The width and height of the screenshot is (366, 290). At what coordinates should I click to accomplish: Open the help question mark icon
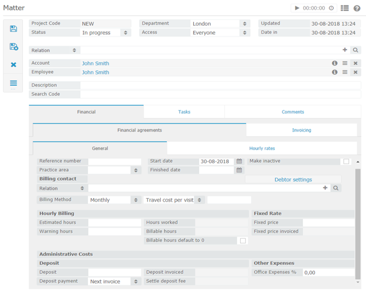click(357, 8)
